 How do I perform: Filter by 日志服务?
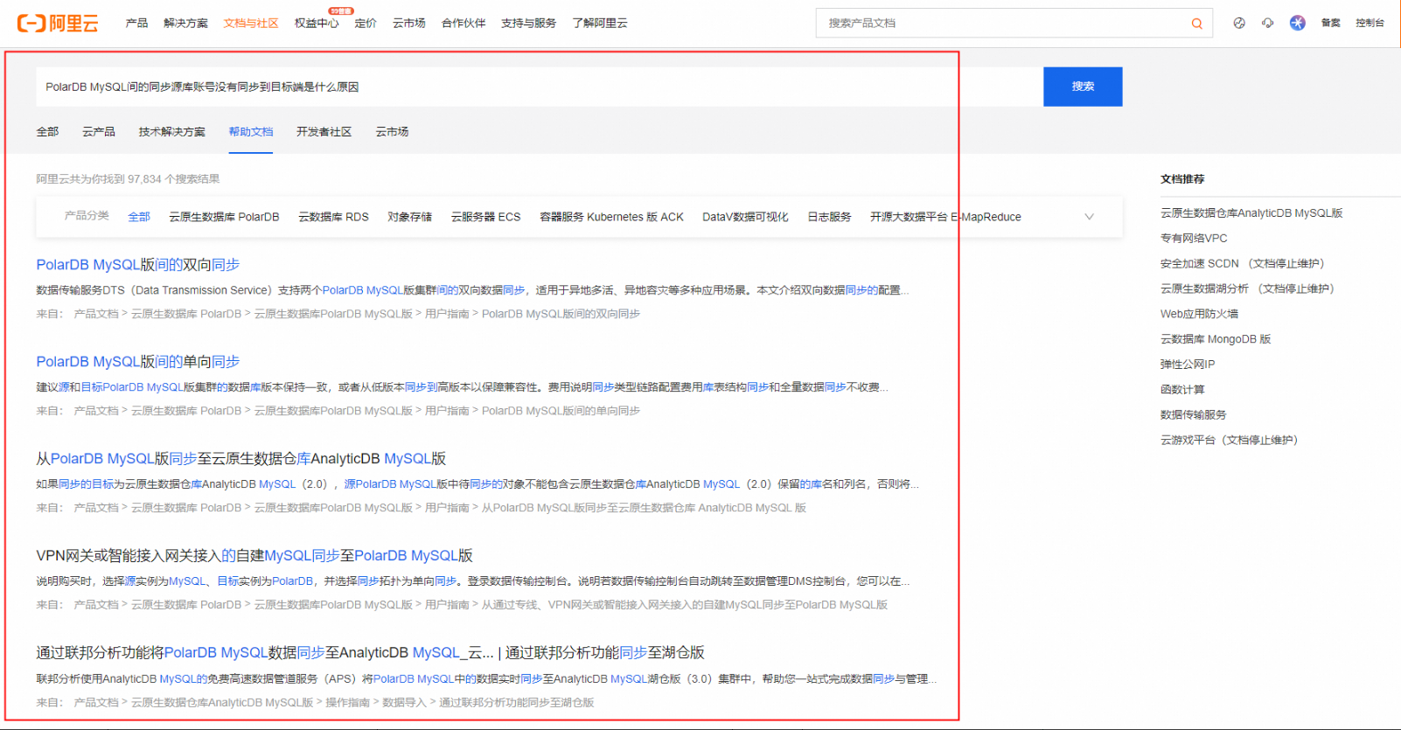[x=829, y=217]
